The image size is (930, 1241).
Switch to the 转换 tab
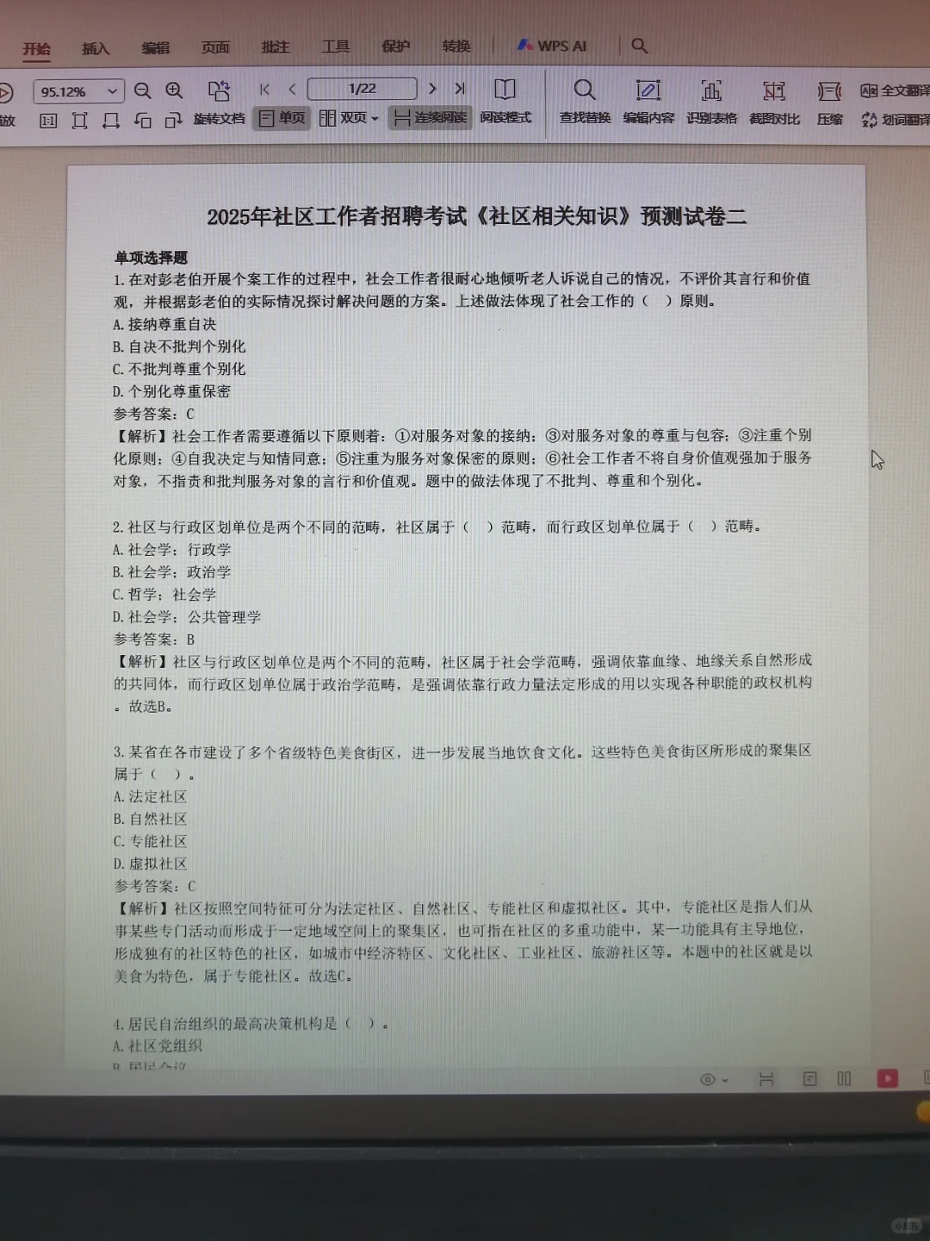456,46
